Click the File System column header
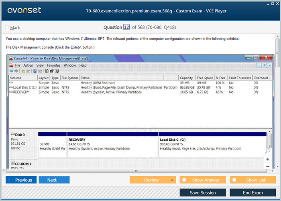 click(70, 78)
